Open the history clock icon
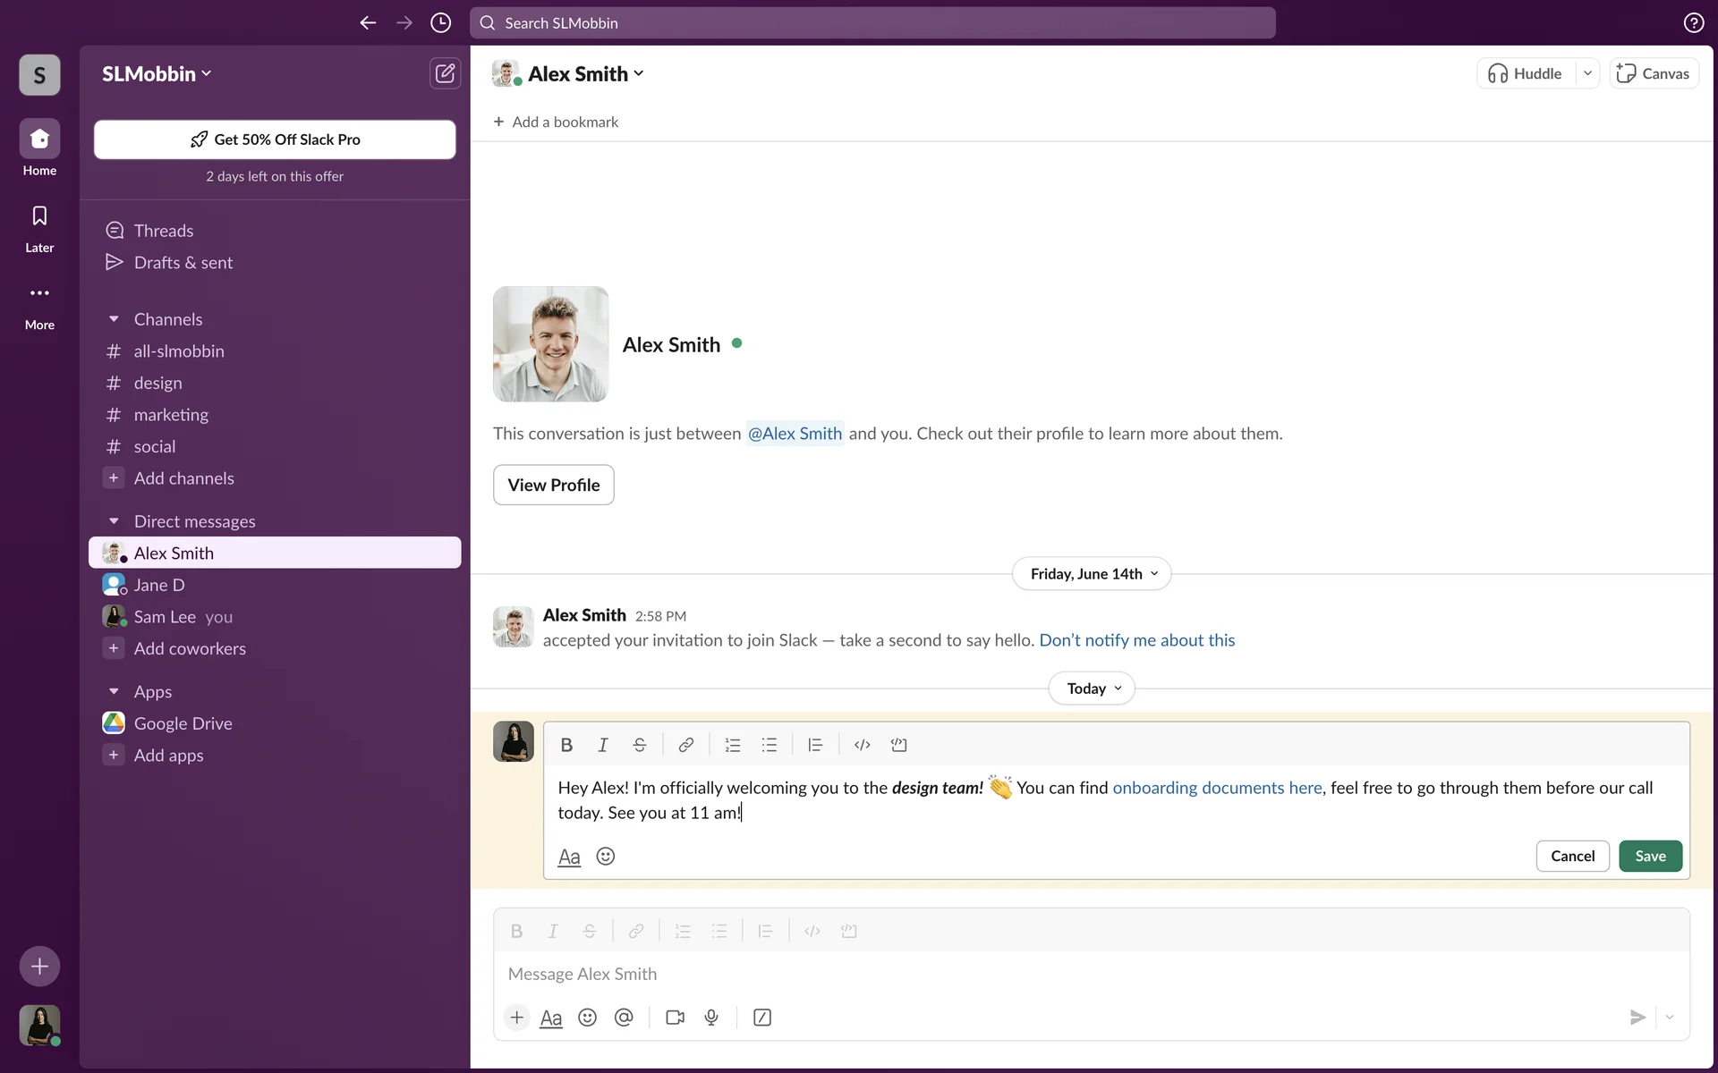The height and width of the screenshot is (1073, 1718). pos(440,23)
